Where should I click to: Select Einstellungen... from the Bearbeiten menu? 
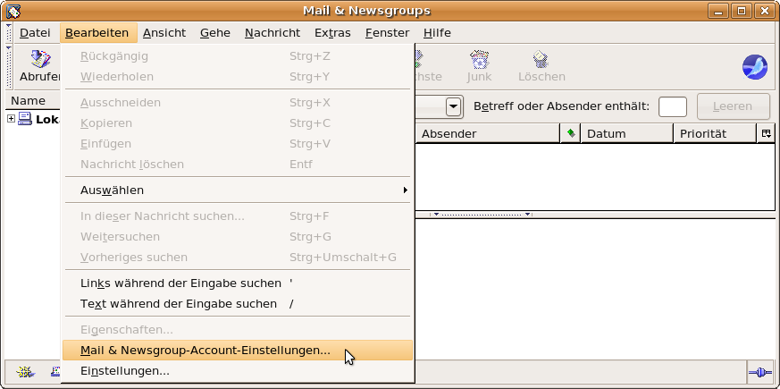pyautogui.click(x=125, y=370)
